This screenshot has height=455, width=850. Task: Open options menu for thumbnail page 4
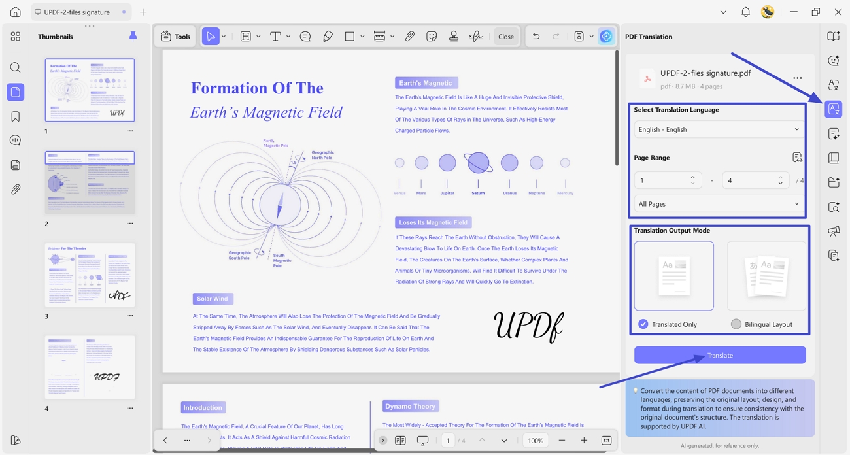coord(130,408)
